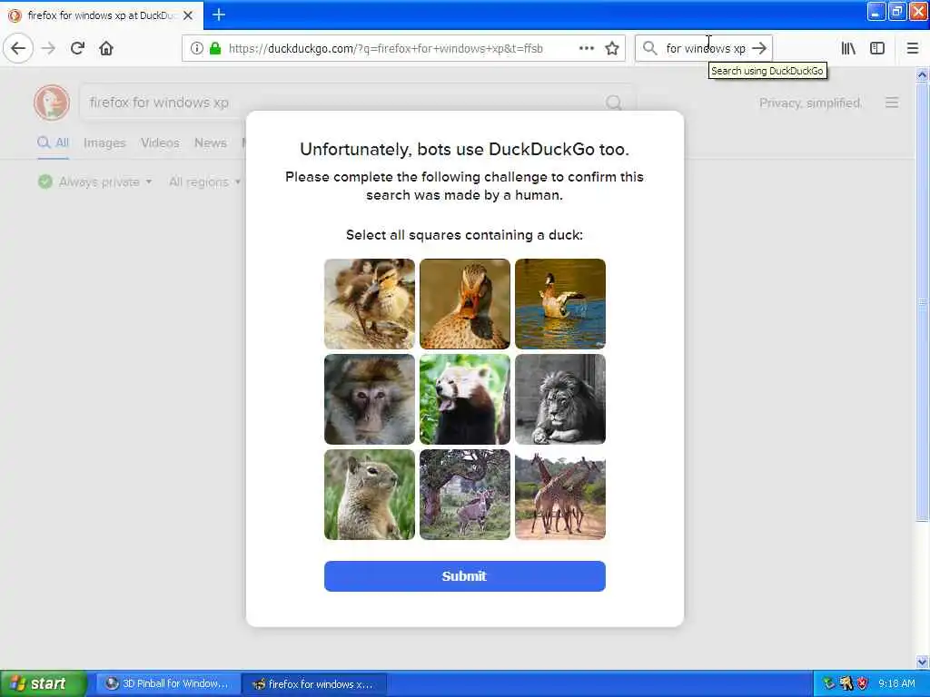Open the Windows Start menu
This screenshot has height=697, width=930.
43,683
